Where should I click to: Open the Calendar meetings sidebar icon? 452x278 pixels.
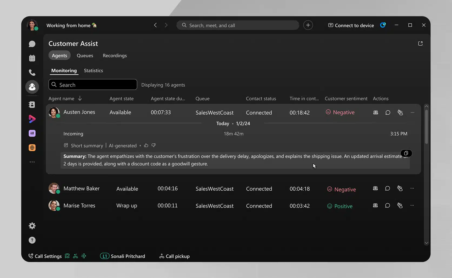point(32,58)
